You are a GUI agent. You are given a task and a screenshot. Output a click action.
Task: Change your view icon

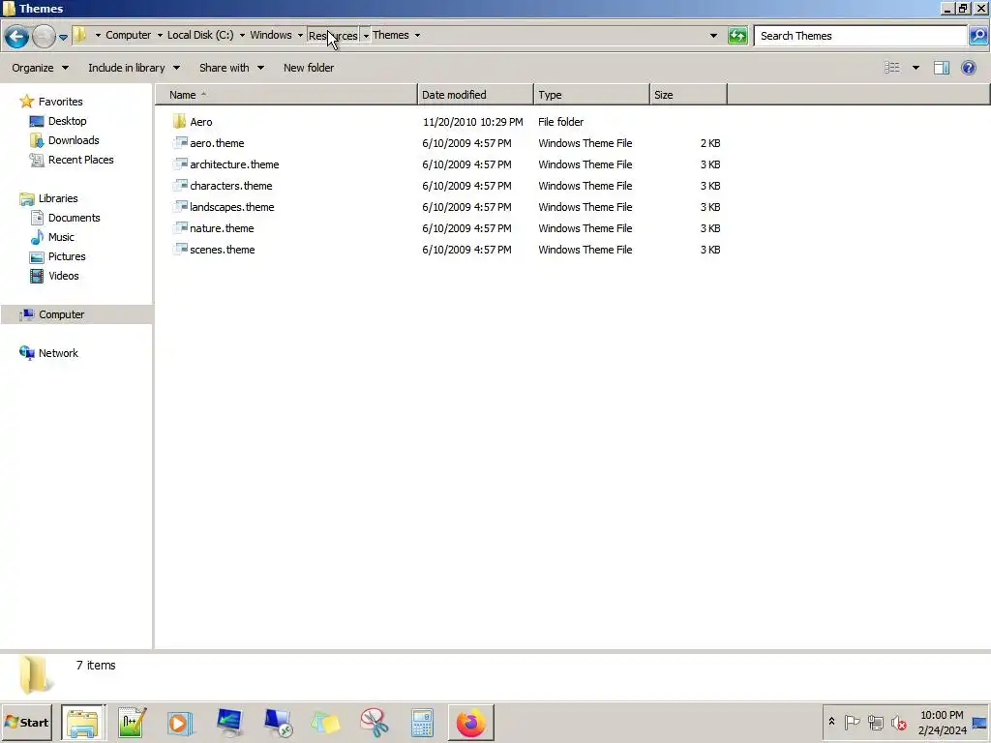click(x=891, y=68)
